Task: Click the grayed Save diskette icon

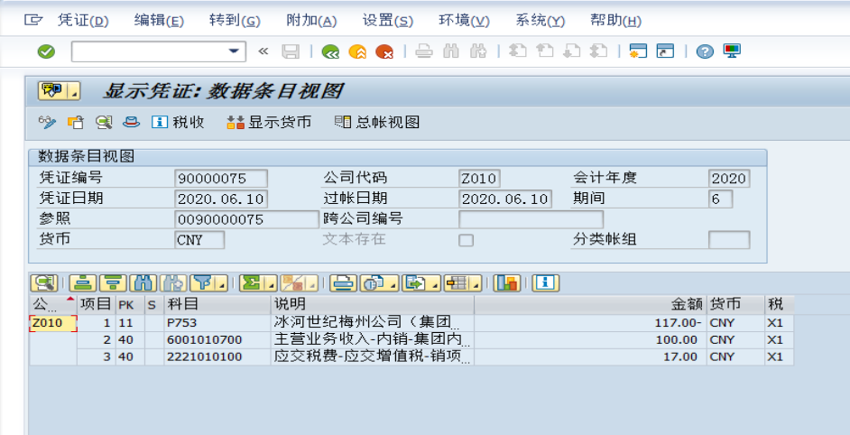Action: click(291, 51)
